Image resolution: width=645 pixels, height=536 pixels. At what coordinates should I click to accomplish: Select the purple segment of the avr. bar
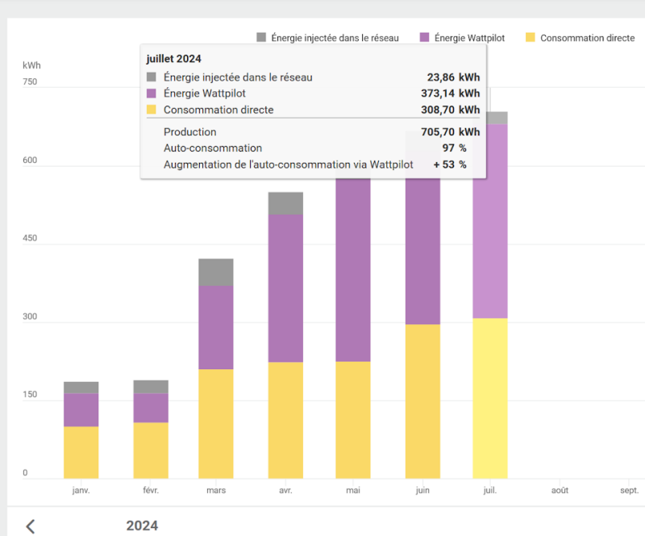285,288
